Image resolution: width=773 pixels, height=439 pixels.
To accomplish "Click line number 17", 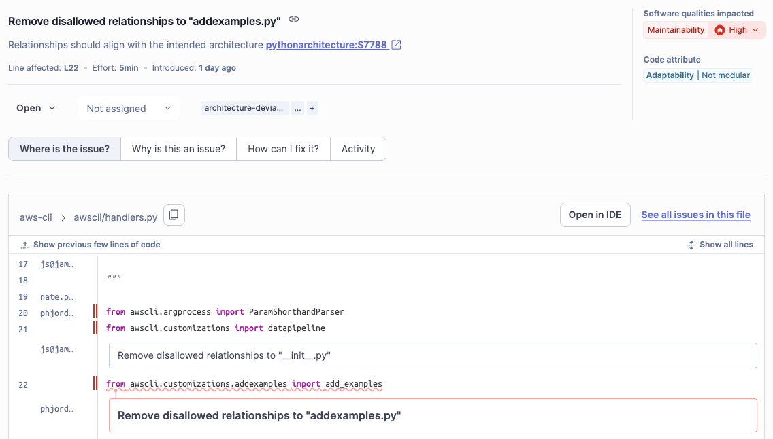I will pyautogui.click(x=23, y=264).
